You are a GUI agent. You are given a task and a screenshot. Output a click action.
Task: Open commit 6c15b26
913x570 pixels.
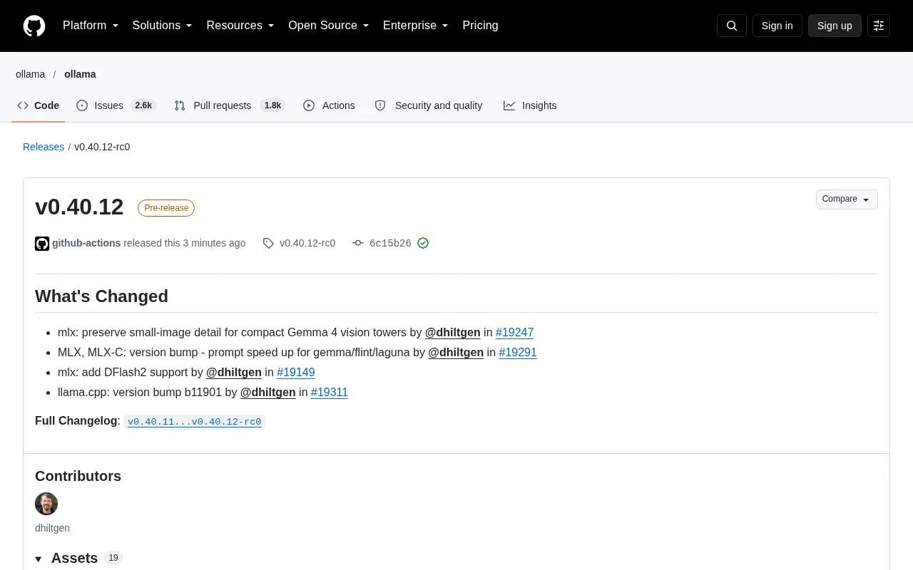tap(390, 243)
